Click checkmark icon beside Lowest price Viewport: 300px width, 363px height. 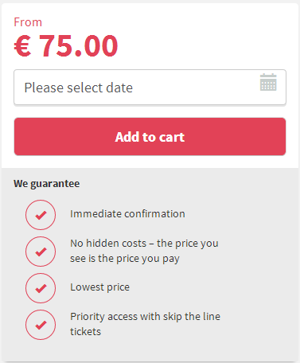[41, 288]
